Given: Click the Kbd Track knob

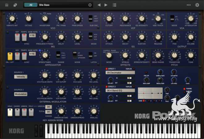Looking at the screenshot, I should [x=158, y=18].
